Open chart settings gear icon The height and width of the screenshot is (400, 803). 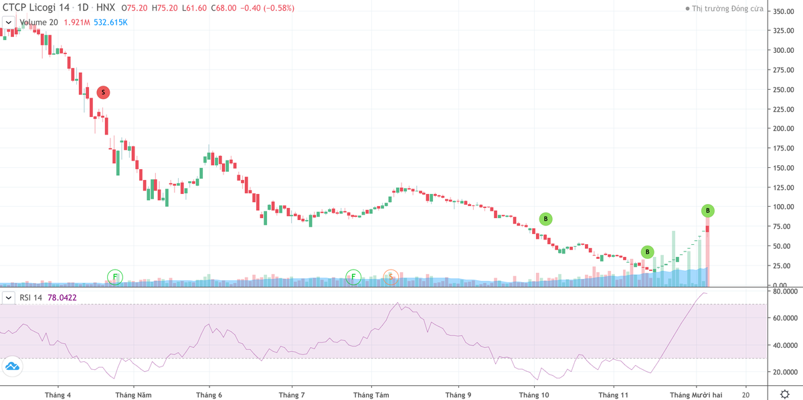tap(784, 395)
